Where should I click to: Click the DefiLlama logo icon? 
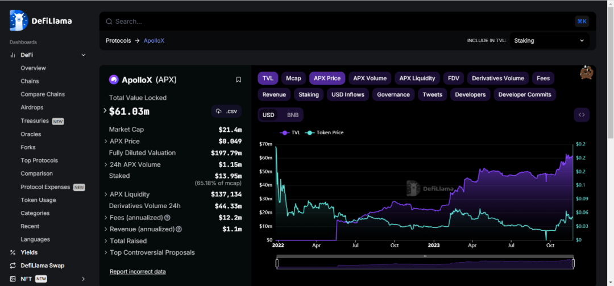[19, 21]
